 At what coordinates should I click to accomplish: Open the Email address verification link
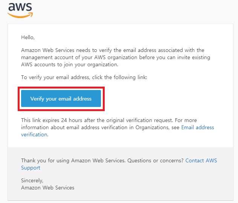click(x=197, y=127)
